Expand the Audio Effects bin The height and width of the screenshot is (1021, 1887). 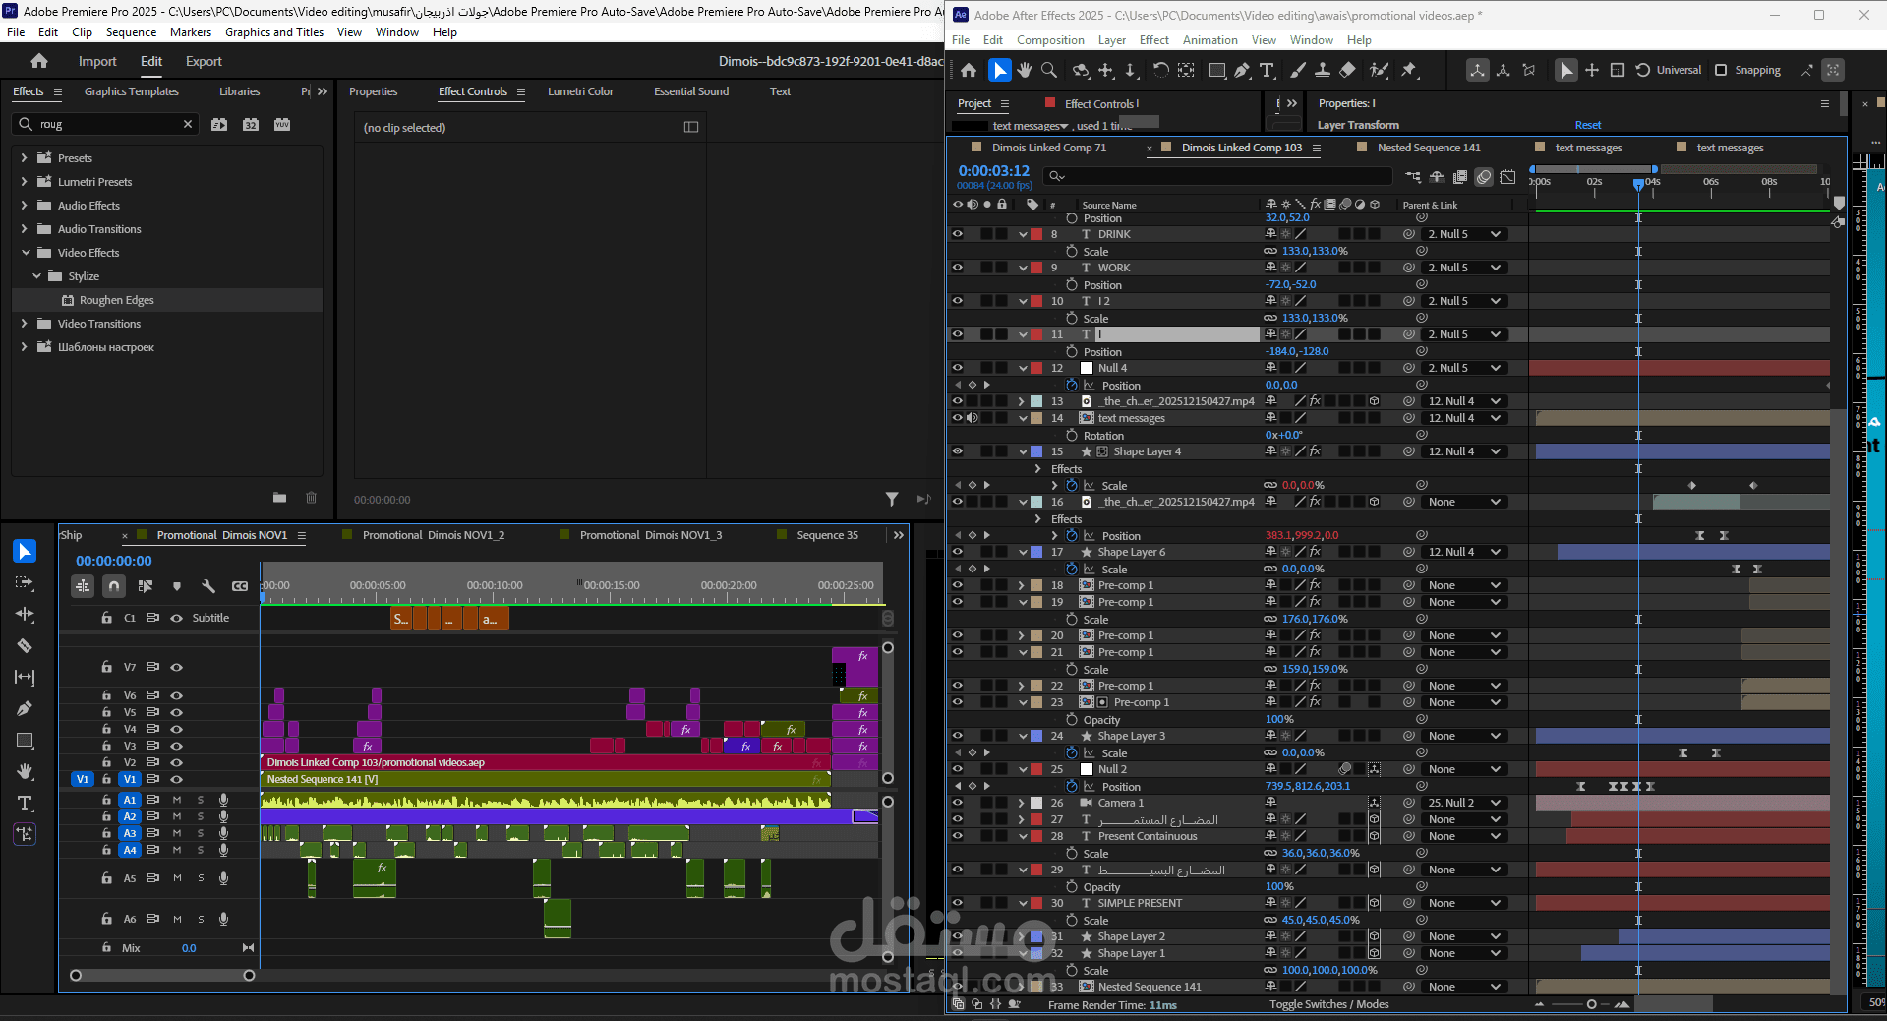click(x=24, y=205)
